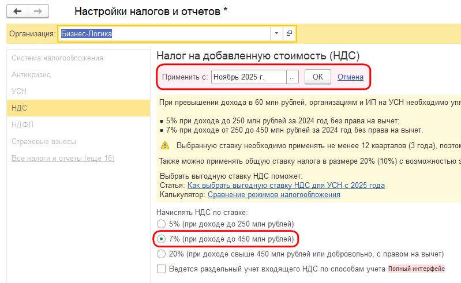This screenshot has width=461, height=283.
Task: Open article Как выбрать выгодную ставку НДС для УСН
Action: coord(286,185)
